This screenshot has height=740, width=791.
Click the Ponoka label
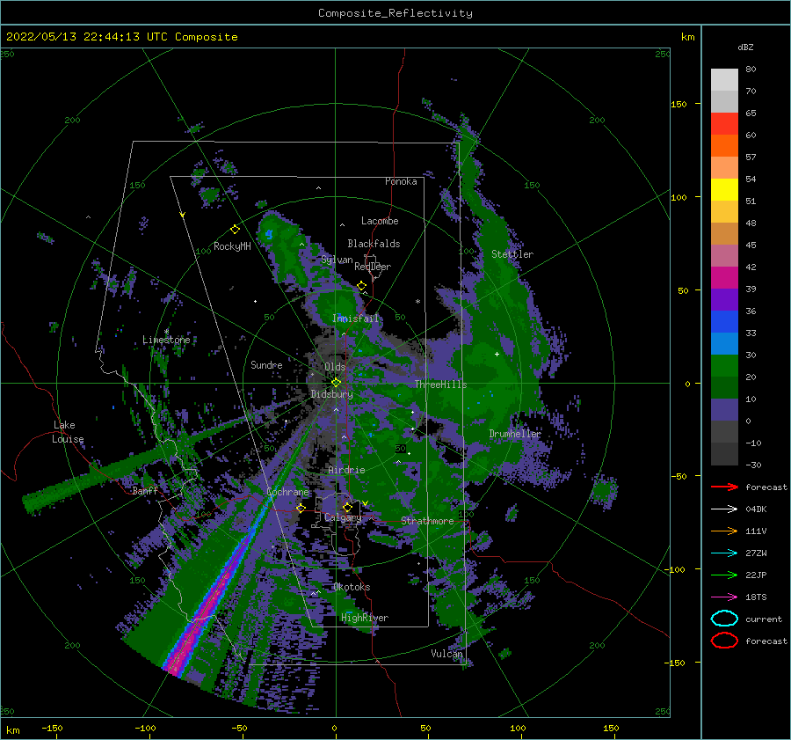click(x=401, y=181)
